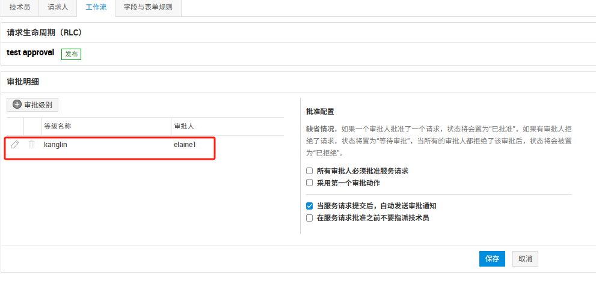Click the elaine1 approver cell

(x=185, y=145)
